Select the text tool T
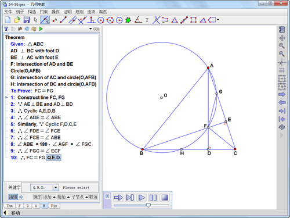 point(147,20)
